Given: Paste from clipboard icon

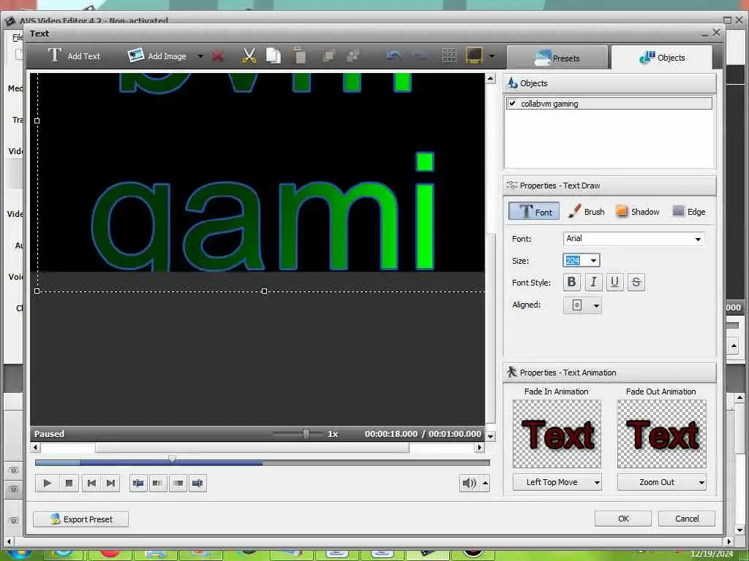Looking at the screenshot, I should 299,56.
